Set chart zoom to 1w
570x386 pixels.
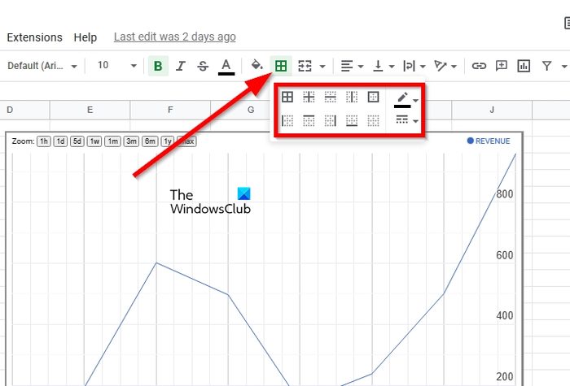pyautogui.click(x=94, y=141)
